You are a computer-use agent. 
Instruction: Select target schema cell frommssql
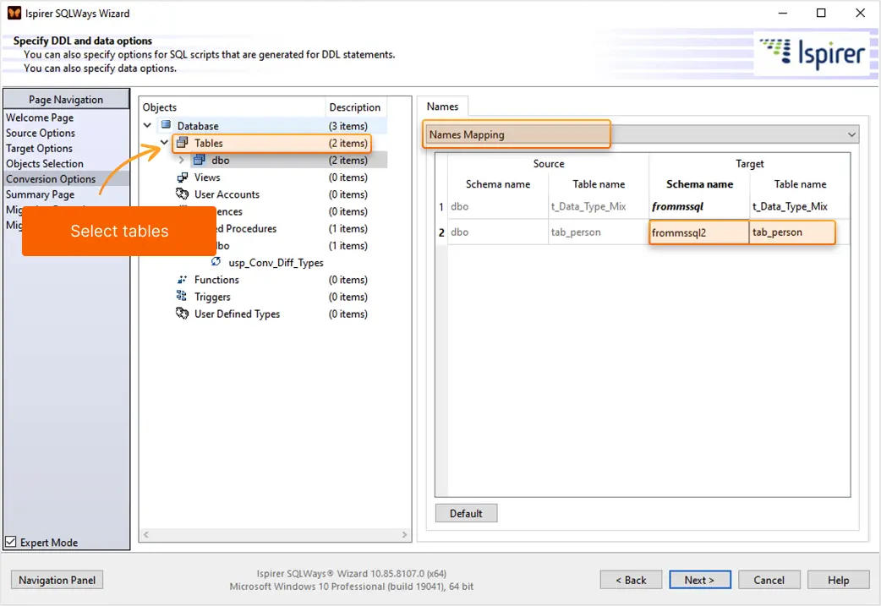[698, 206]
